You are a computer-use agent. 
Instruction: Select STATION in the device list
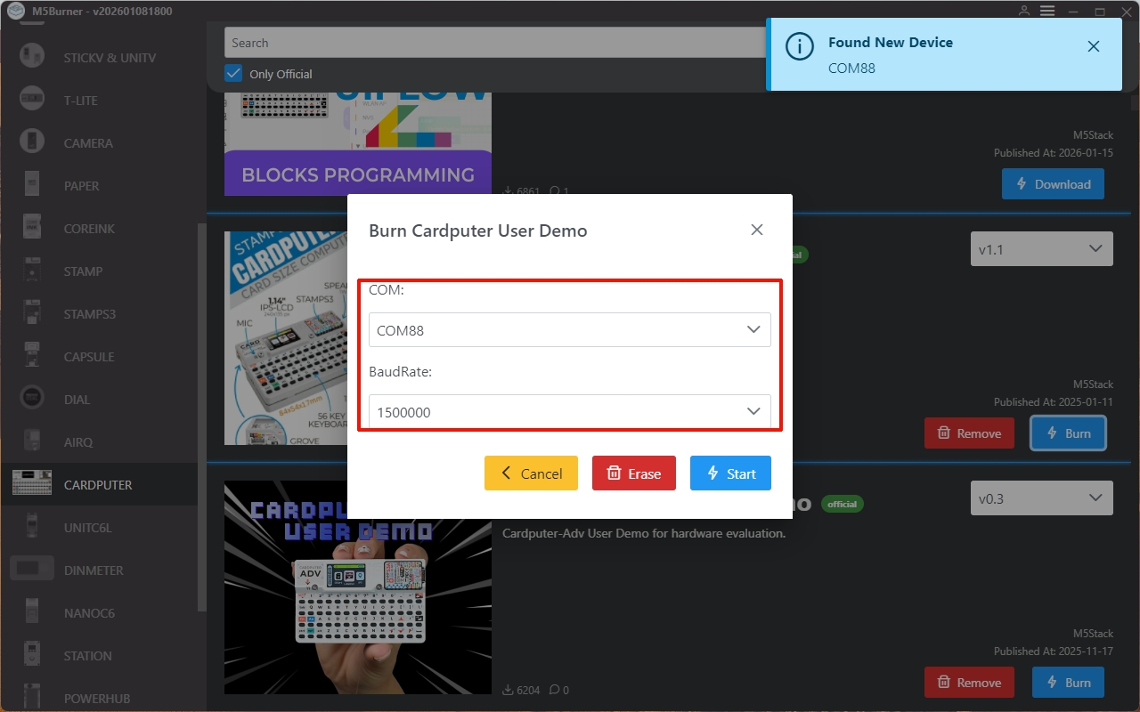tap(87, 656)
